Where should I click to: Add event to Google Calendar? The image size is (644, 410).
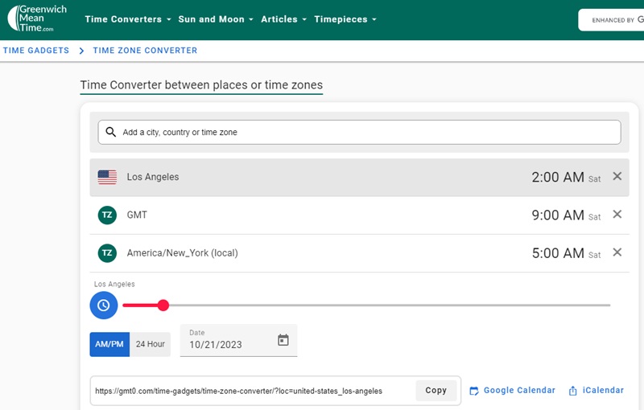click(512, 391)
